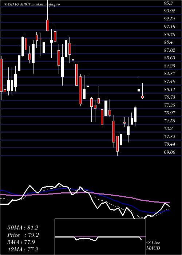Select the 93.92 price axis label

170,11
